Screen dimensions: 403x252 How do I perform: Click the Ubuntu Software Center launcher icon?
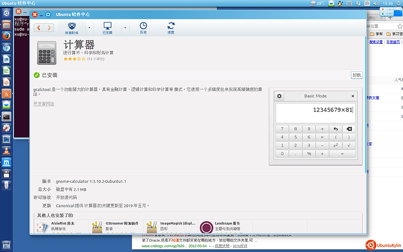click(x=6, y=94)
